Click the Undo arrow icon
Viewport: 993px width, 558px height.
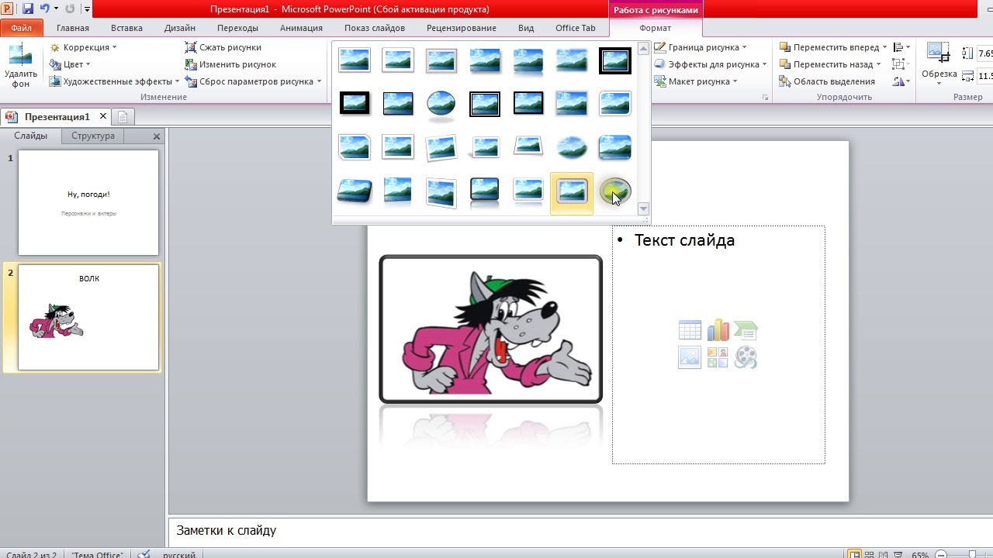[45, 9]
